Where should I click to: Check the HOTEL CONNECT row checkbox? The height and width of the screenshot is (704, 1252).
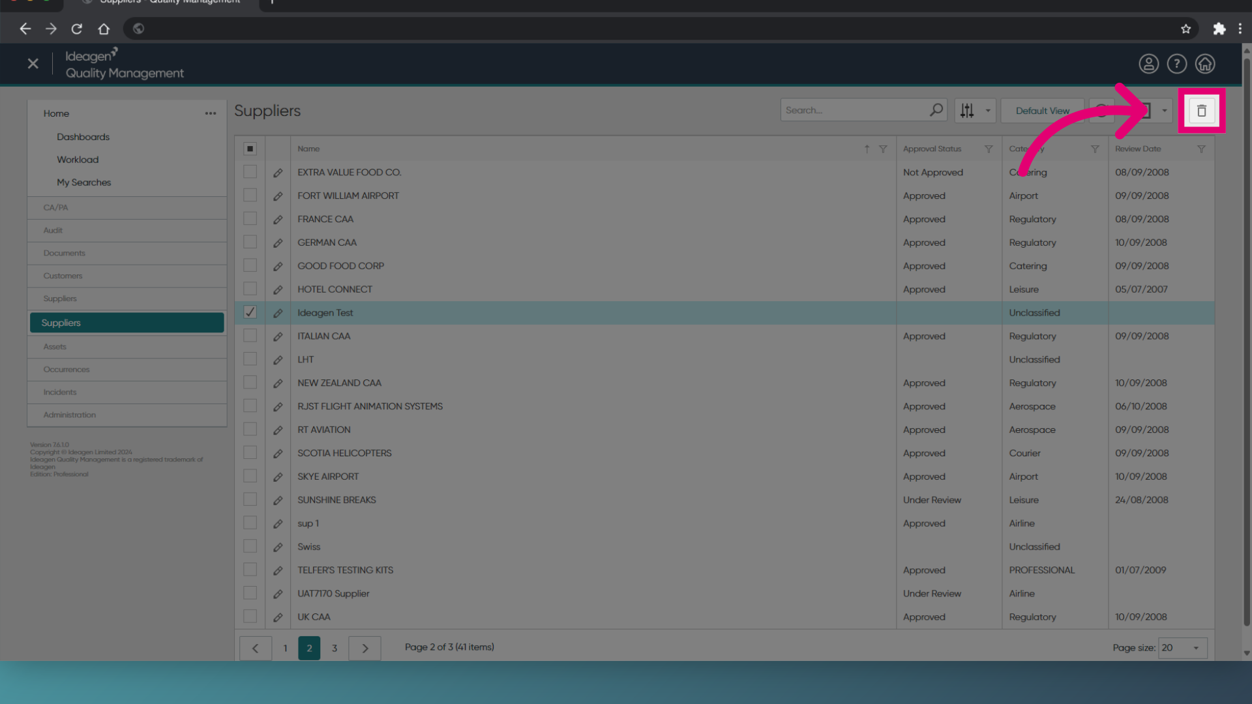(x=250, y=289)
